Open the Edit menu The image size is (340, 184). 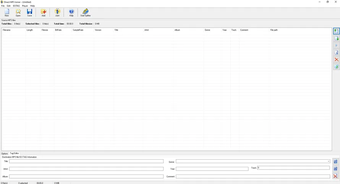9,6
